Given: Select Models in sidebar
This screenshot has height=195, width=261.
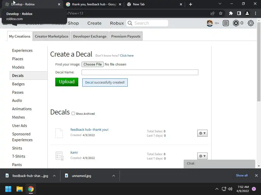Looking at the screenshot, I should click(18, 67).
